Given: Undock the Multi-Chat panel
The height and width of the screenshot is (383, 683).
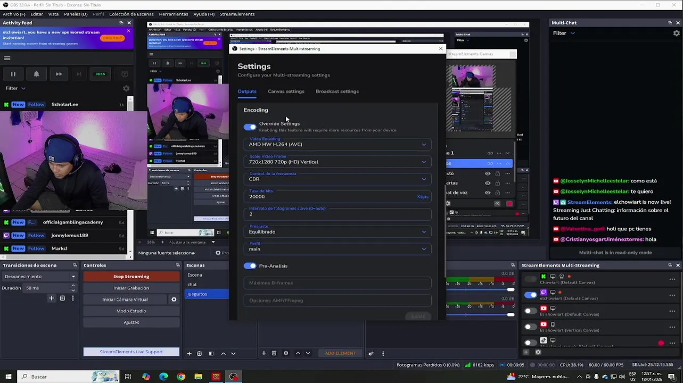Looking at the screenshot, I should point(670,22).
